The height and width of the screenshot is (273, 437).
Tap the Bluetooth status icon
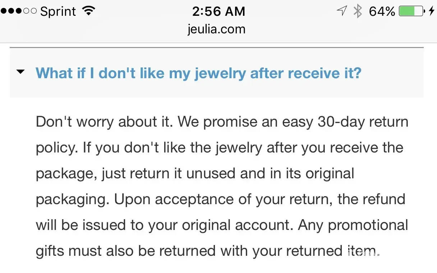point(357,11)
